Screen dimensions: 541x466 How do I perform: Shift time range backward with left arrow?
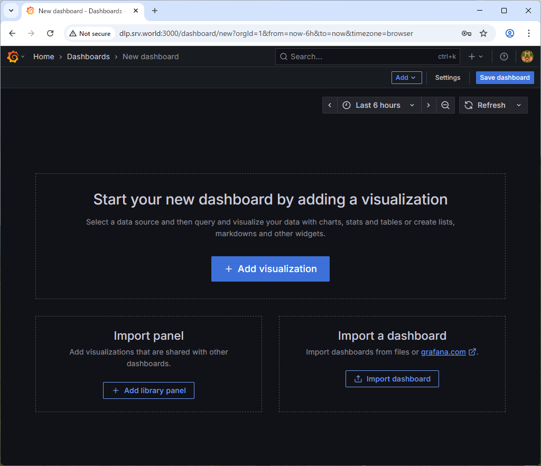click(330, 105)
